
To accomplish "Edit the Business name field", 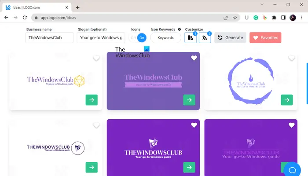I will pyautogui.click(x=49, y=37).
